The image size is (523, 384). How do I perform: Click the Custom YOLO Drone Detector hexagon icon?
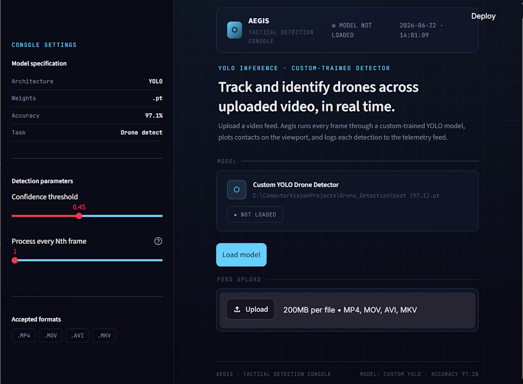[236, 190]
